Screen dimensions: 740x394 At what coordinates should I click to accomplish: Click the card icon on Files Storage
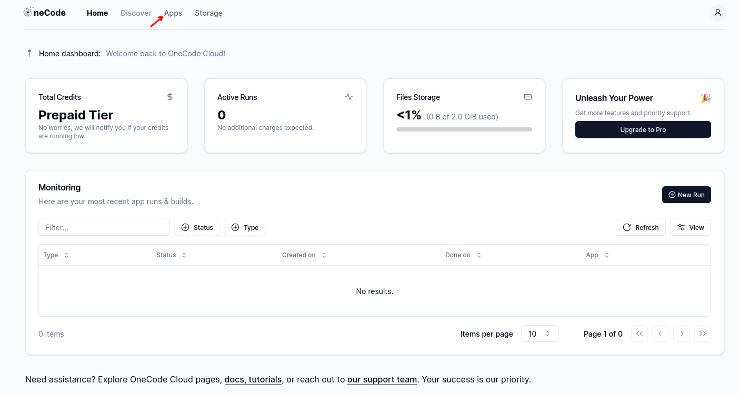527,97
